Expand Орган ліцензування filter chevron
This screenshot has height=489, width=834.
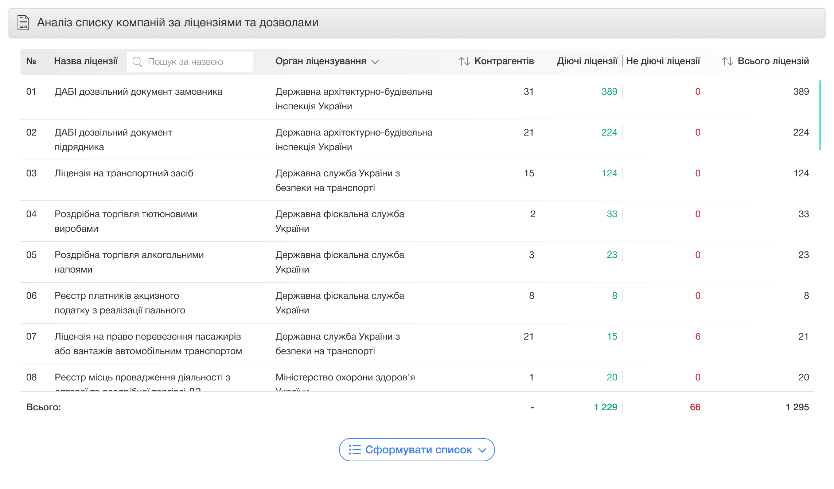(375, 62)
